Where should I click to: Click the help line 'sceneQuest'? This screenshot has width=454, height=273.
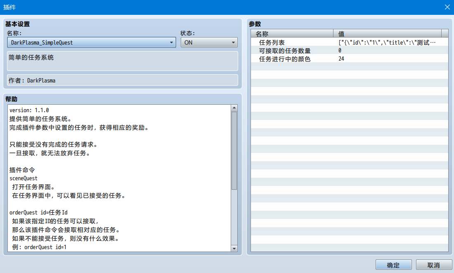pyautogui.click(x=24, y=179)
